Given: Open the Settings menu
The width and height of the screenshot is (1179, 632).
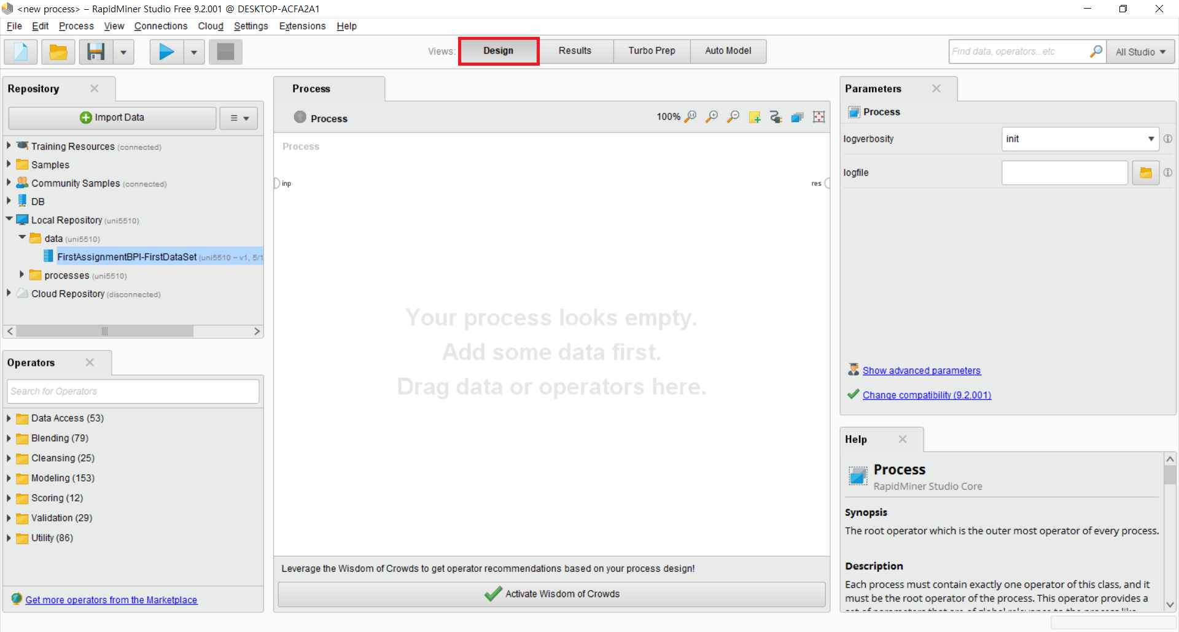Looking at the screenshot, I should [x=251, y=26].
